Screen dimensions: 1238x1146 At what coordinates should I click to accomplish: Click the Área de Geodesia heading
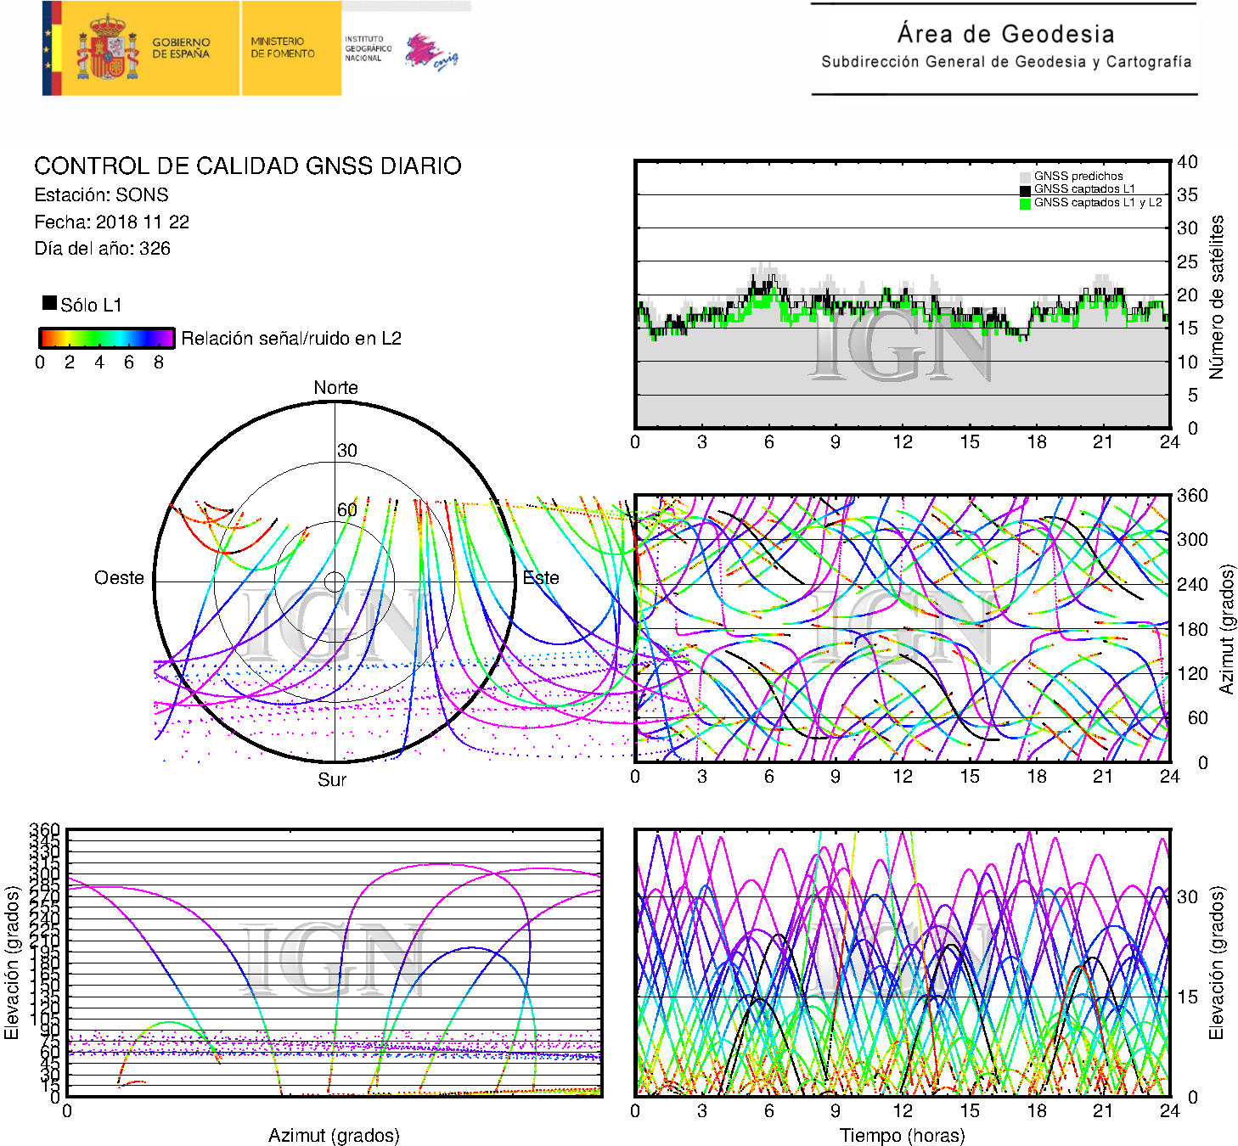(1005, 34)
